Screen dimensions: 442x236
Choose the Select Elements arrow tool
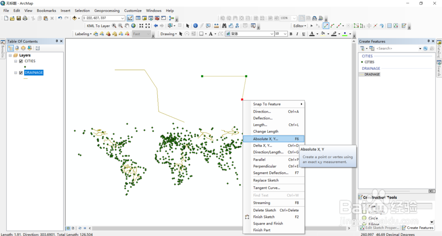(188, 26)
